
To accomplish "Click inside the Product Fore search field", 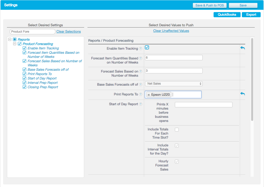I will coord(32,31).
